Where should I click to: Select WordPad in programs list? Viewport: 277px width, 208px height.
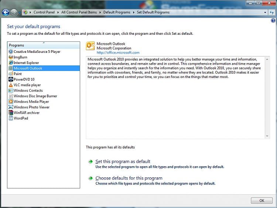(x=44, y=118)
